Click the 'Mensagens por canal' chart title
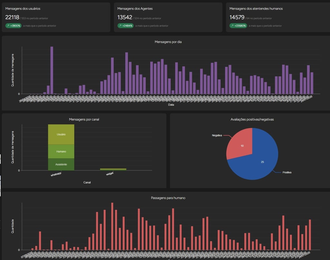330x260 pixels. (x=84, y=119)
